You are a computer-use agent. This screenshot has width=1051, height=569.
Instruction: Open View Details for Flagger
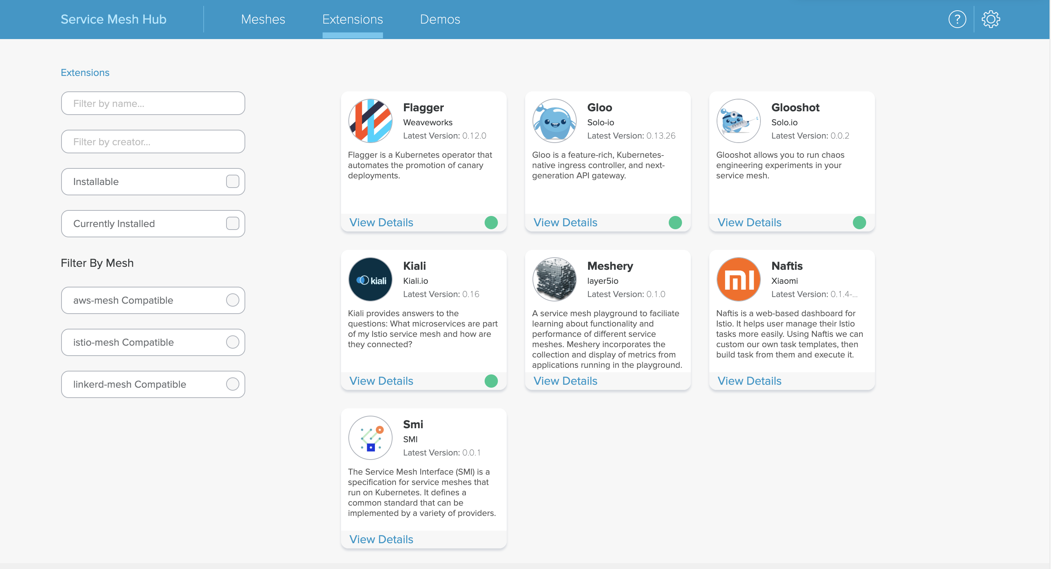[x=381, y=223]
